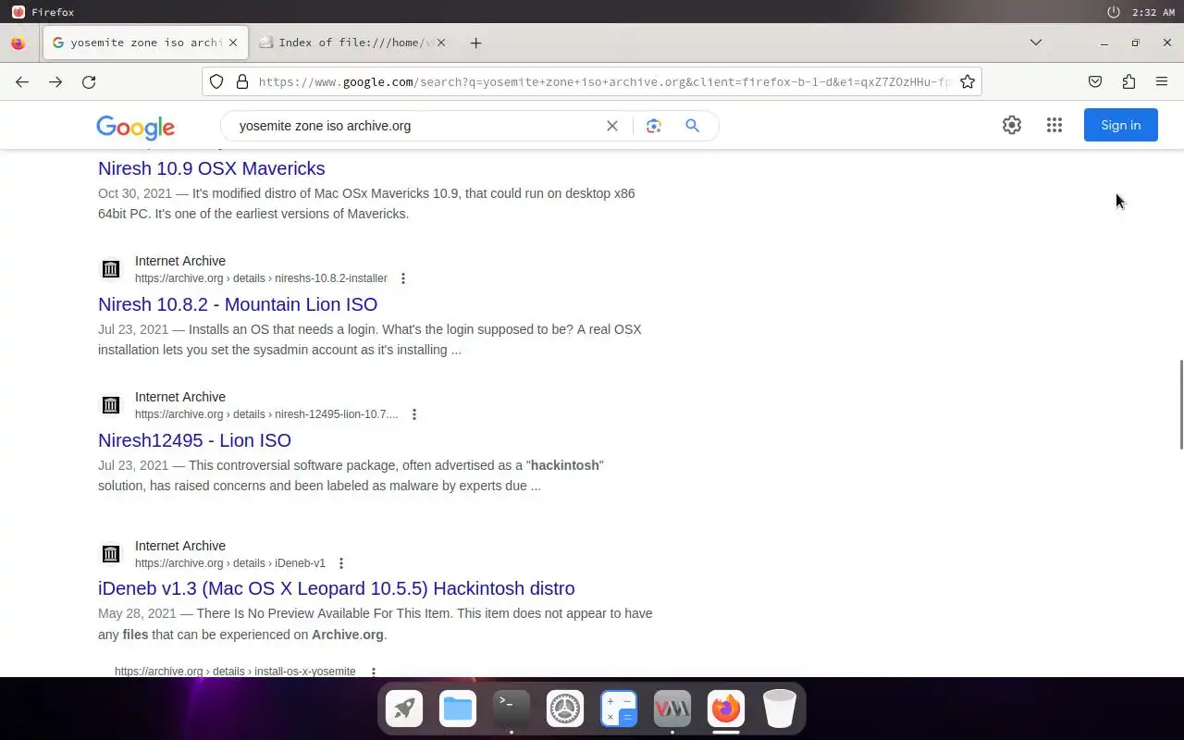Go to the Google logo homepage
The height and width of the screenshot is (740, 1184).
coord(135,128)
